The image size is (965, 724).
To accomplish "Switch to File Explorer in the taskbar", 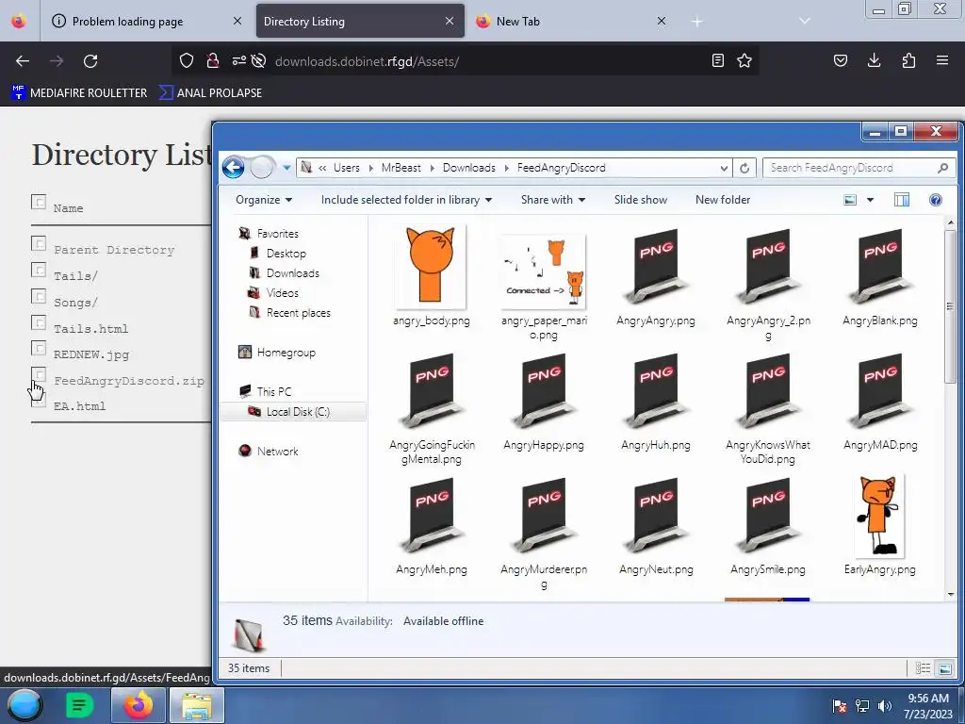I will click(196, 705).
